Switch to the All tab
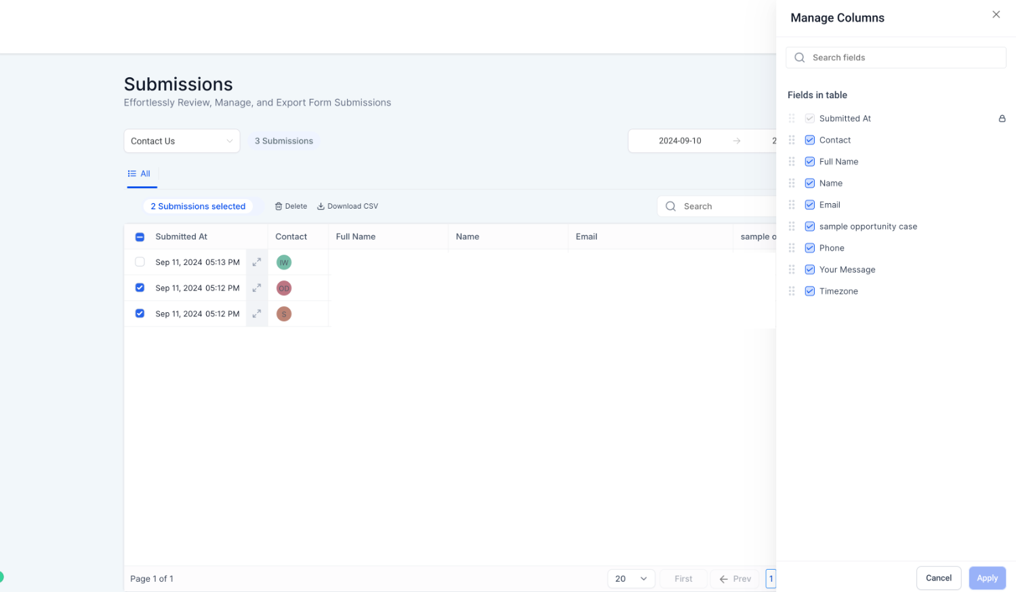Image resolution: width=1016 pixels, height=592 pixels. click(x=140, y=174)
